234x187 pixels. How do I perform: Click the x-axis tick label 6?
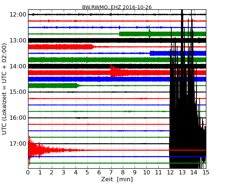(99, 173)
